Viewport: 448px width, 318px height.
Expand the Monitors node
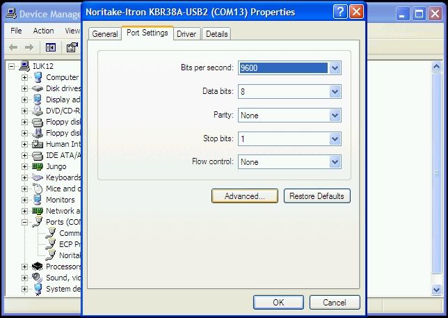click(x=24, y=200)
